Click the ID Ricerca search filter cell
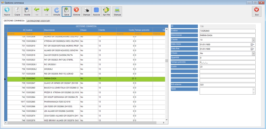The height and width of the screenshot is (129, 266). point(16,34)
